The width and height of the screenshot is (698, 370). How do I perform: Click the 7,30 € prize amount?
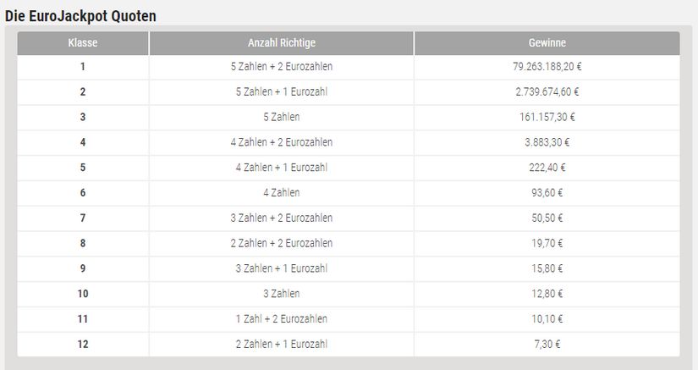(547, 344)
